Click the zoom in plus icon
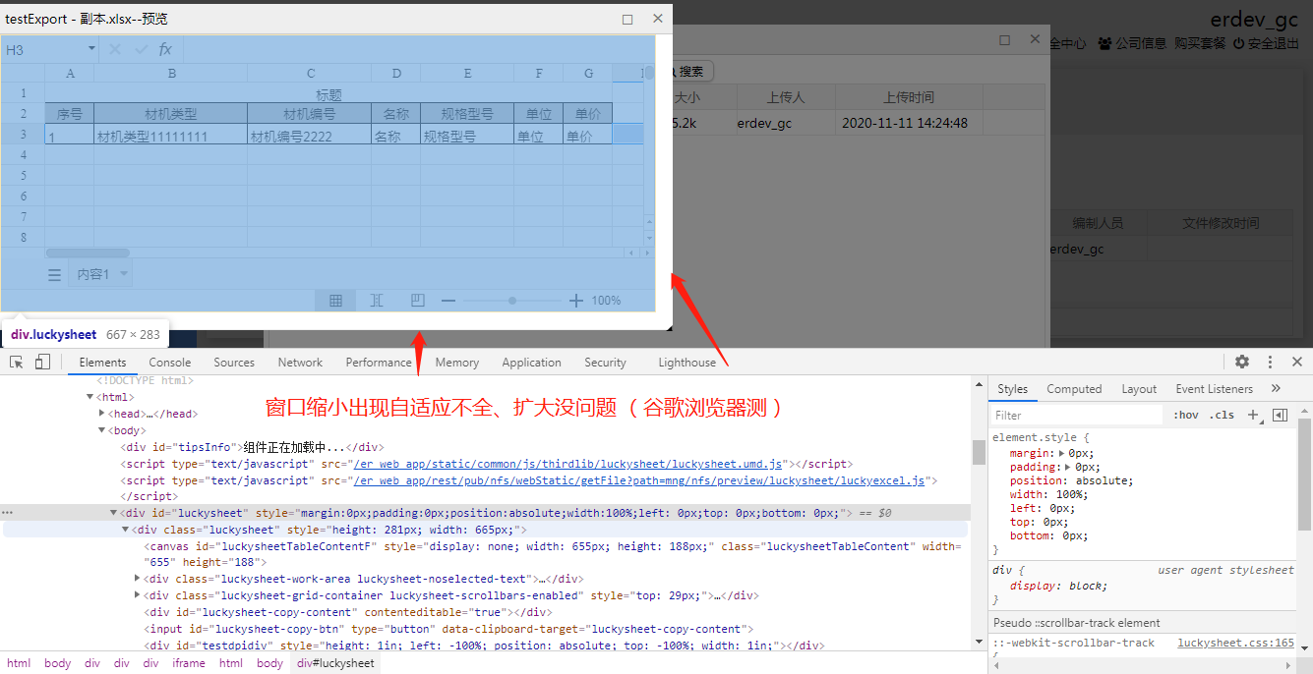This screenshot has height=674, width=1313. 576,301
